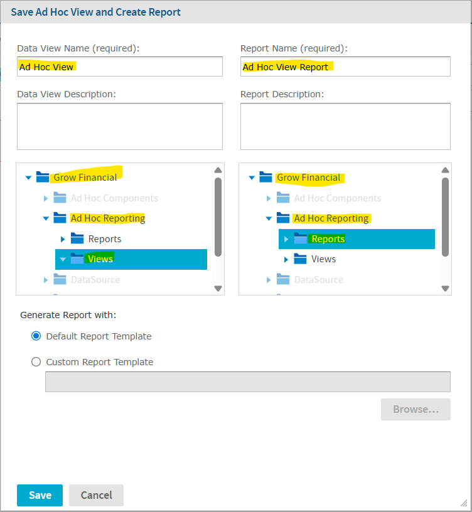
Task: Select Views folder in left tree
Action: click(100, 259)
